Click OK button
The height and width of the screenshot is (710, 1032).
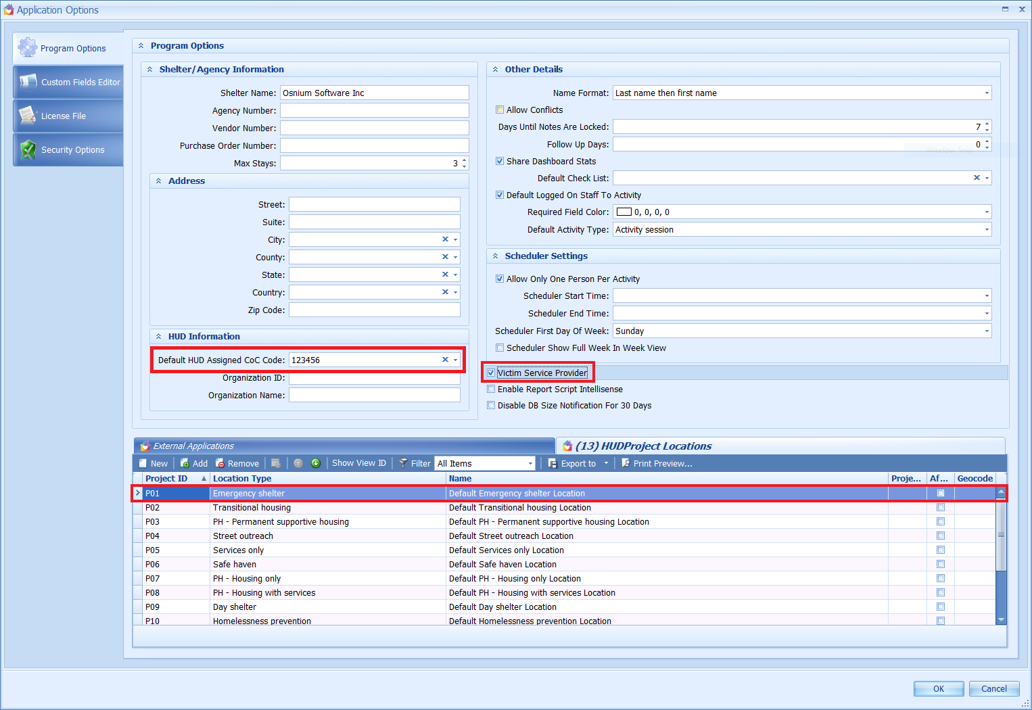point(939,688)
